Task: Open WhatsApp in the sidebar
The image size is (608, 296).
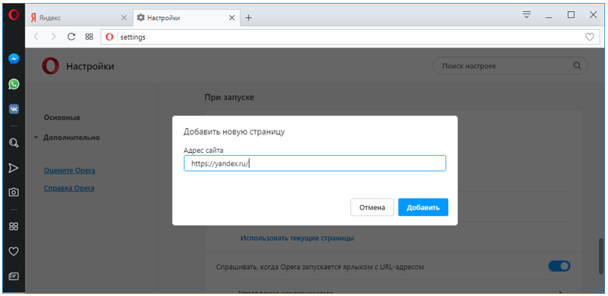Action: coord(13,84)
